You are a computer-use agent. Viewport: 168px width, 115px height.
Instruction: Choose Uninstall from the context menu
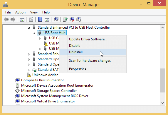tap(93, 52)
